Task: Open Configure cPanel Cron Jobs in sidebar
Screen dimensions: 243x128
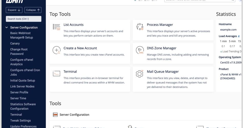Action: (x=25, y=72)
